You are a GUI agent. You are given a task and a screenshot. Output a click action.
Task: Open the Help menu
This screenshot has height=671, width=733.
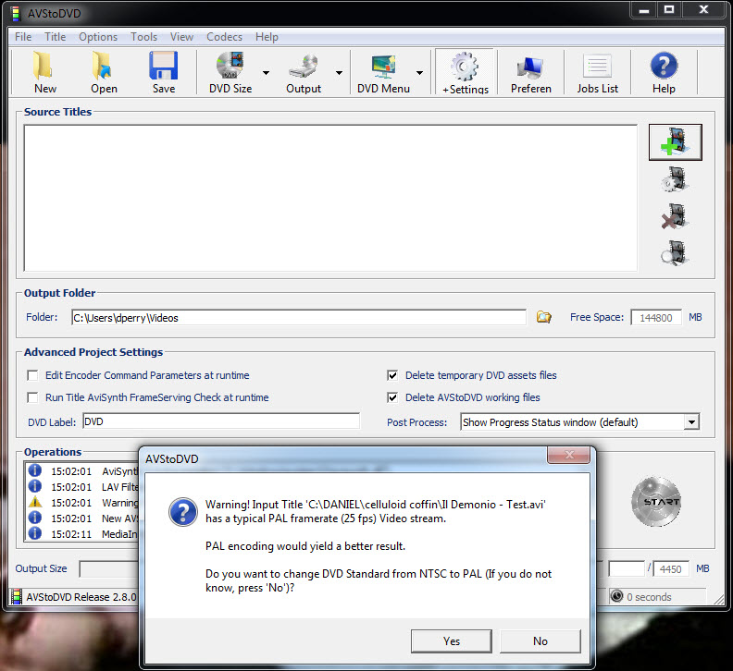coord(267,37)
